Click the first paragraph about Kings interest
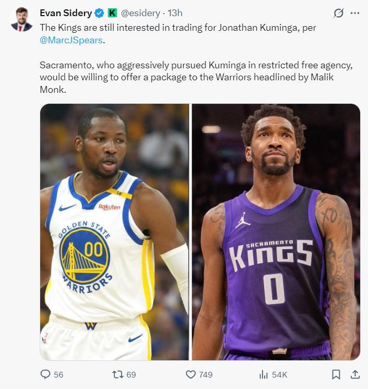368x389 pixels. [x=177, y=27]
